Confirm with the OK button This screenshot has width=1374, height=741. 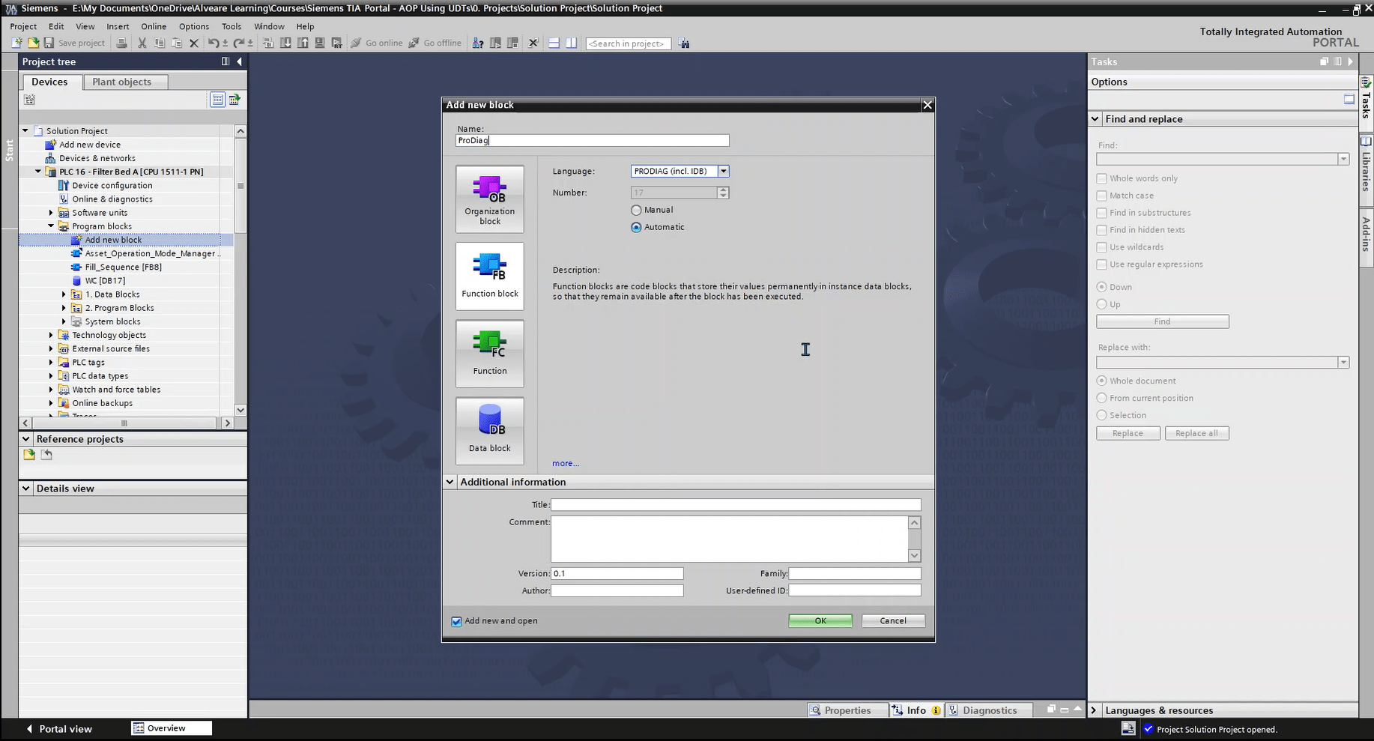[x=820, y=621]
